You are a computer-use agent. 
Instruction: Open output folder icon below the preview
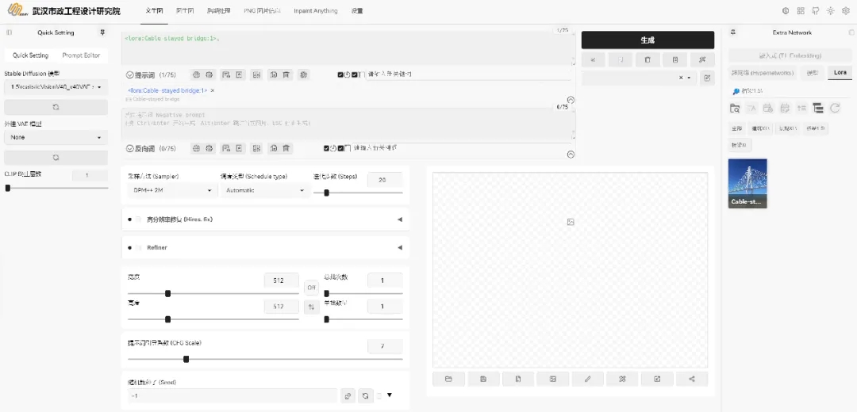click(x=448, y=380)
